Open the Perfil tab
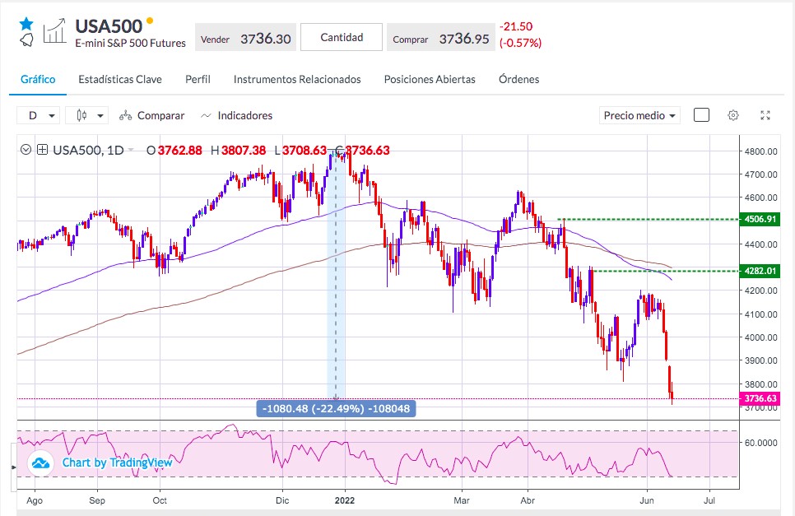795x516 pixels. click(x=198, y=79)
